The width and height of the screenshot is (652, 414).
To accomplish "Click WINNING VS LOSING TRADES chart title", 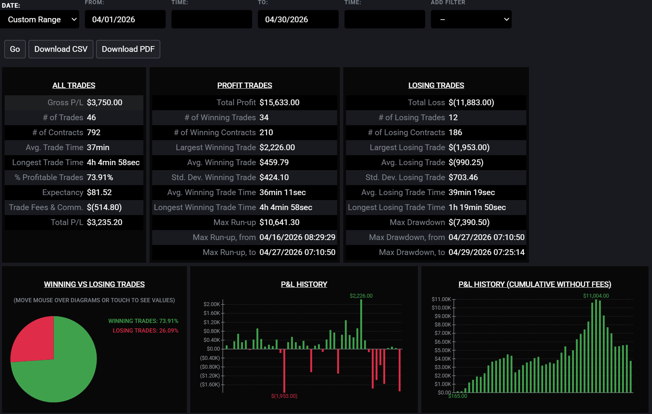I will (x=94, y=284).
